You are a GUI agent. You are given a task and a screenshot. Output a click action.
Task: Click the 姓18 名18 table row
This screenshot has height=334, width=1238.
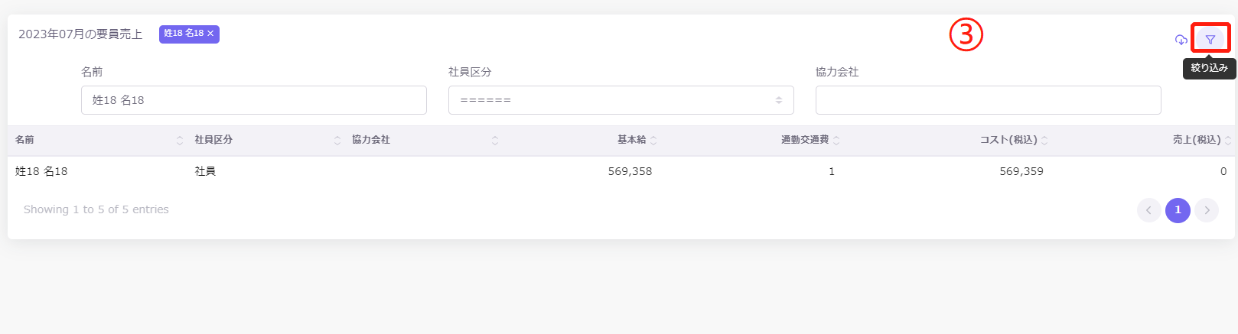coord(41,171)
